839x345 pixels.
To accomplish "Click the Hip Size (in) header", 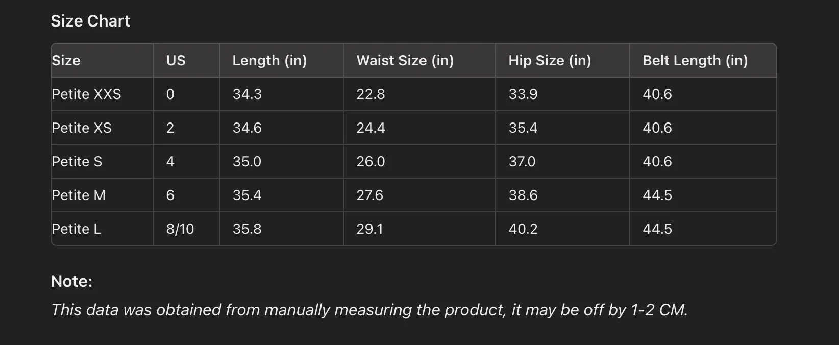I will tap(550, 60).
